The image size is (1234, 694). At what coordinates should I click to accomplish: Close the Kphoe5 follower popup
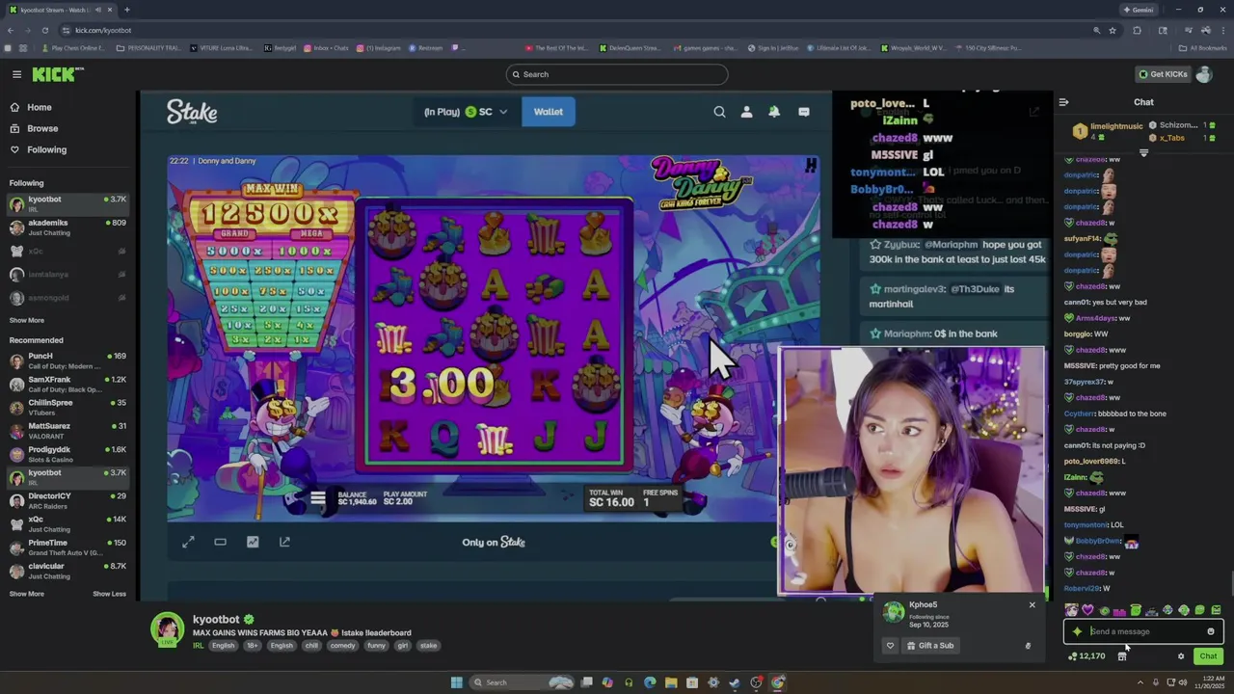(x=1032, y=605)
